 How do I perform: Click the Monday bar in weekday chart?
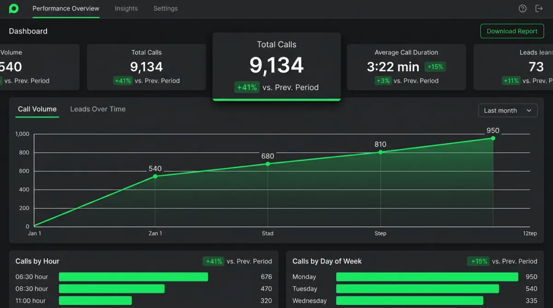point(427,277)
